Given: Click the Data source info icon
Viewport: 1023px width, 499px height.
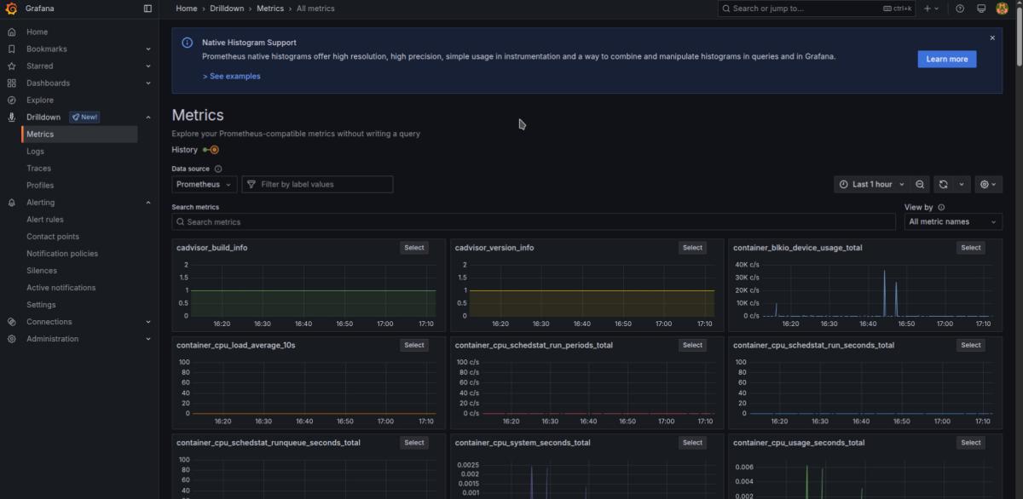Looking at the screenshot, I should click(218, 169).
